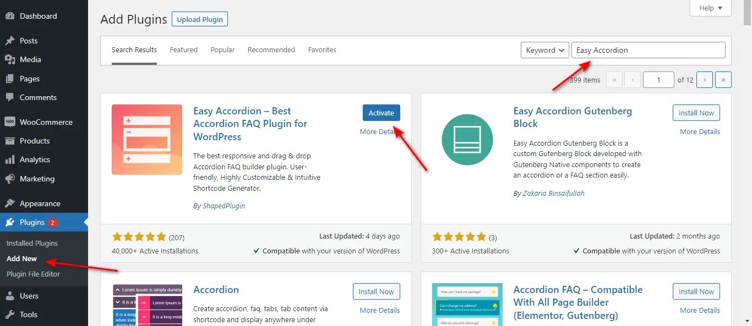Open the Keyword search filter dropdown

[544, 49]
